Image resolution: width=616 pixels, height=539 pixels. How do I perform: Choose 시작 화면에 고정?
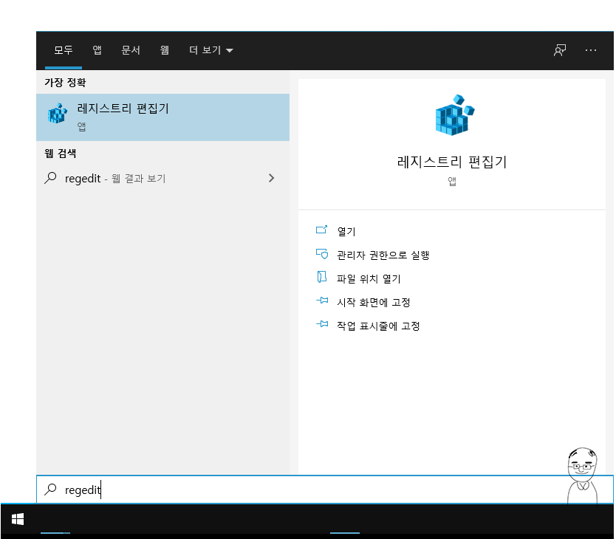374,302
